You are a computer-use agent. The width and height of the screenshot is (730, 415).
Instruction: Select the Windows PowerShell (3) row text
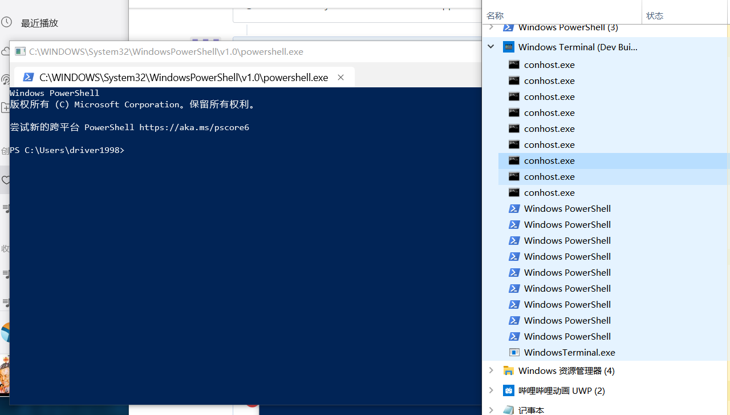click(568, 27)
